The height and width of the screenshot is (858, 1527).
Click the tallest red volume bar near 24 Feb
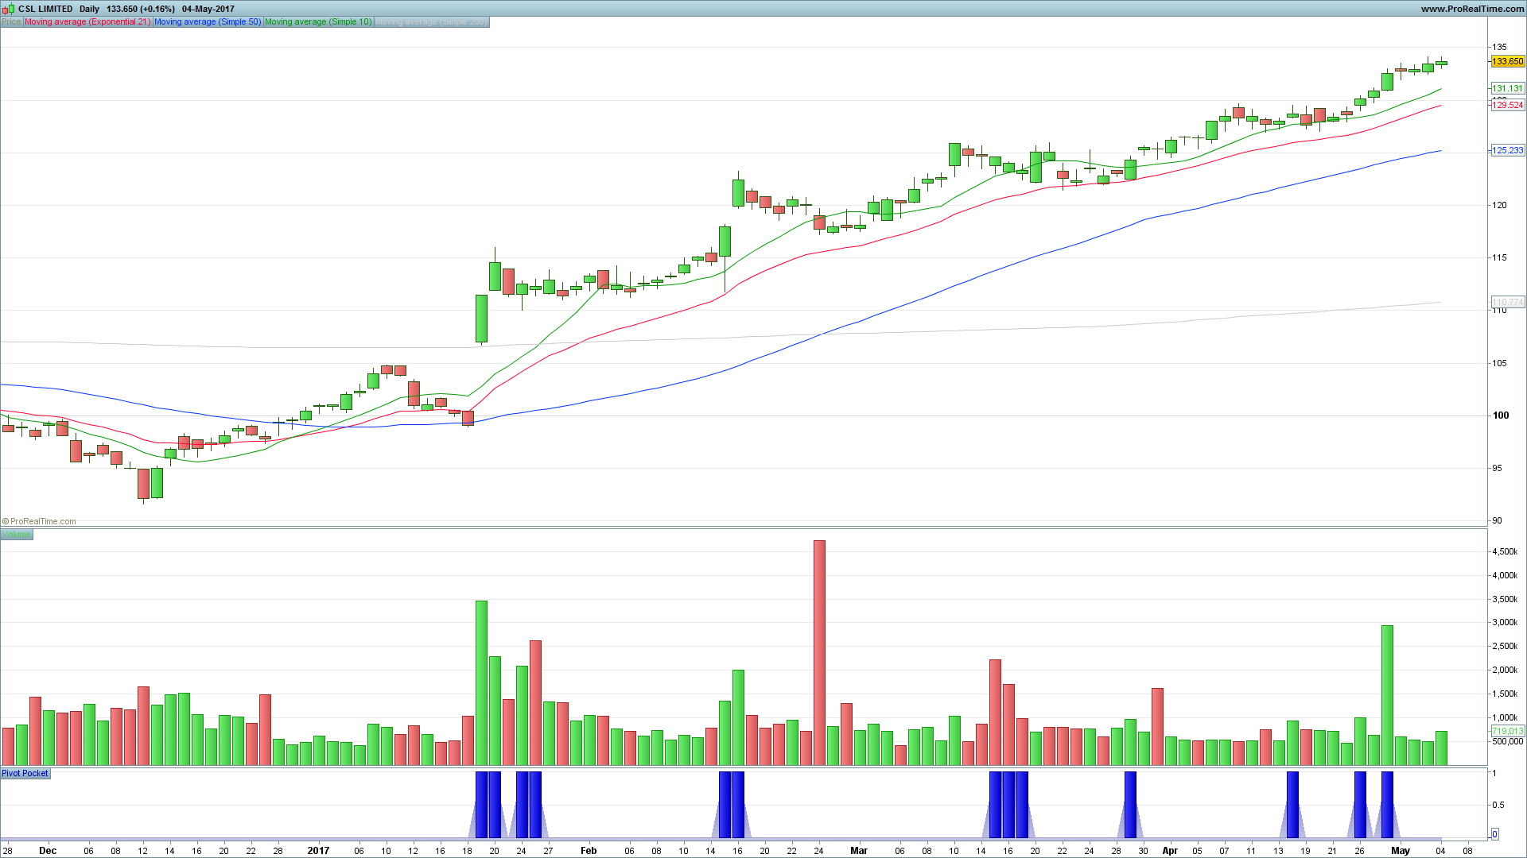pyautogui.click(x=819, y=652)
